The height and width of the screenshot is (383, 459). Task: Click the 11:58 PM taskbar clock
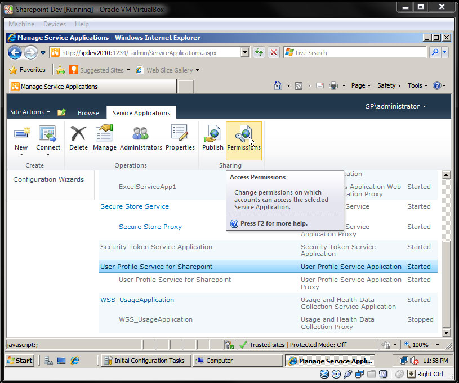point(435,361)
